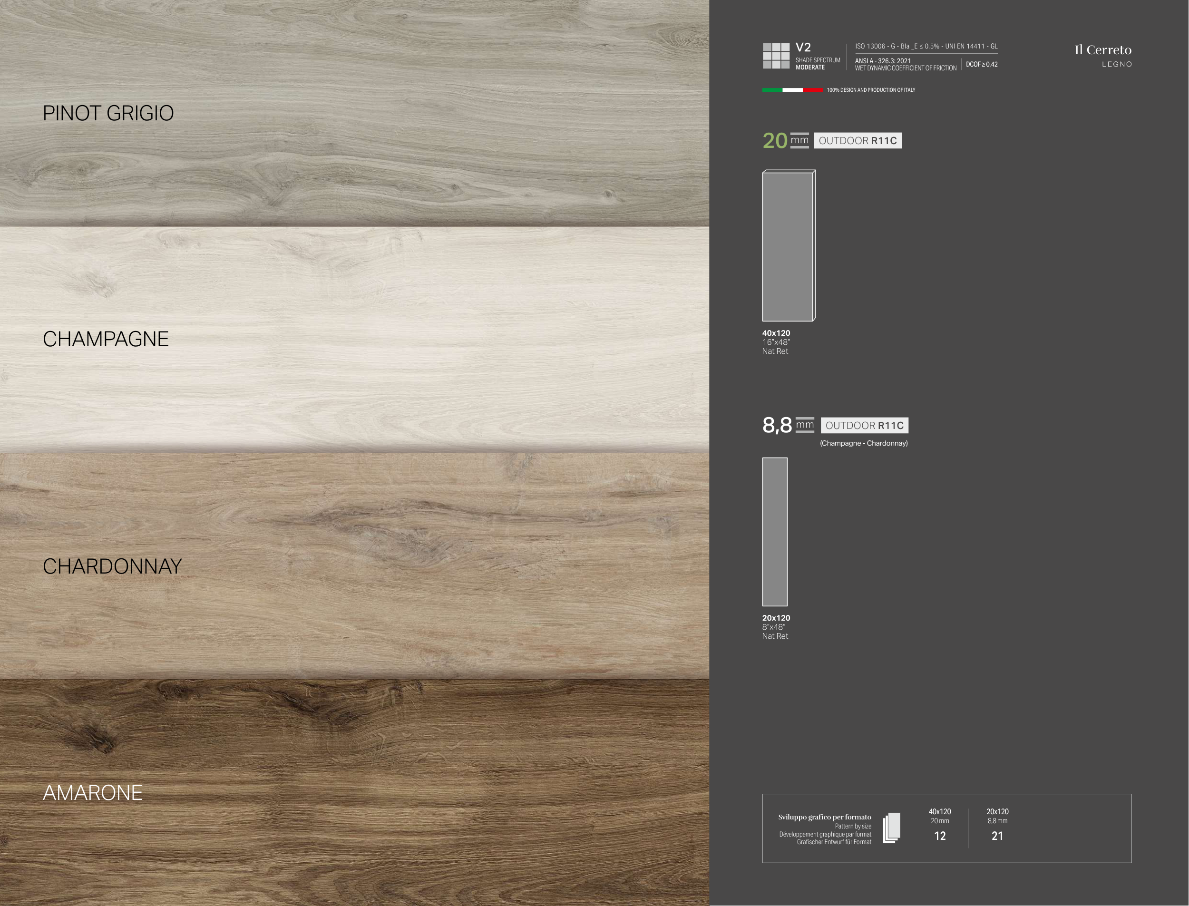
Task: Click the DCOF ≥ 0,42 value
Action: point(981,65)
